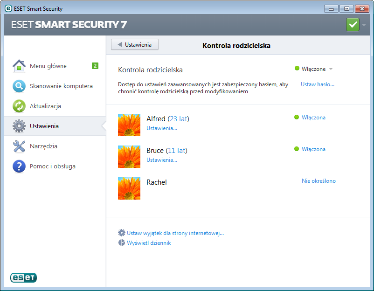Image resolution: width=374 pixels, height=291 pixels.
Task: Click Ustaw wyjątek dla strony internetowej link
Action: click(175, 233)
